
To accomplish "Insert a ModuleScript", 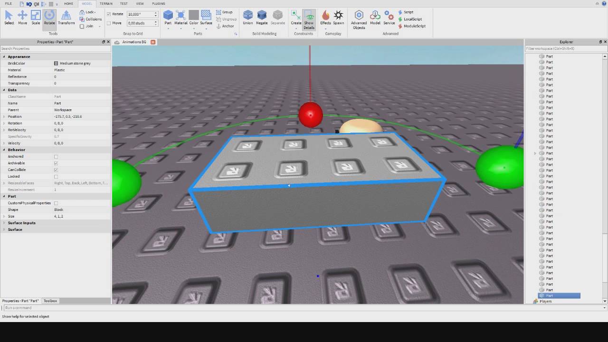I will click(411, 26).
